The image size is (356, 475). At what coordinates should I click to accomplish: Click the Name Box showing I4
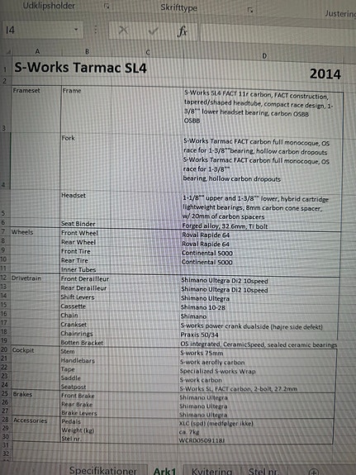(42, 30)
